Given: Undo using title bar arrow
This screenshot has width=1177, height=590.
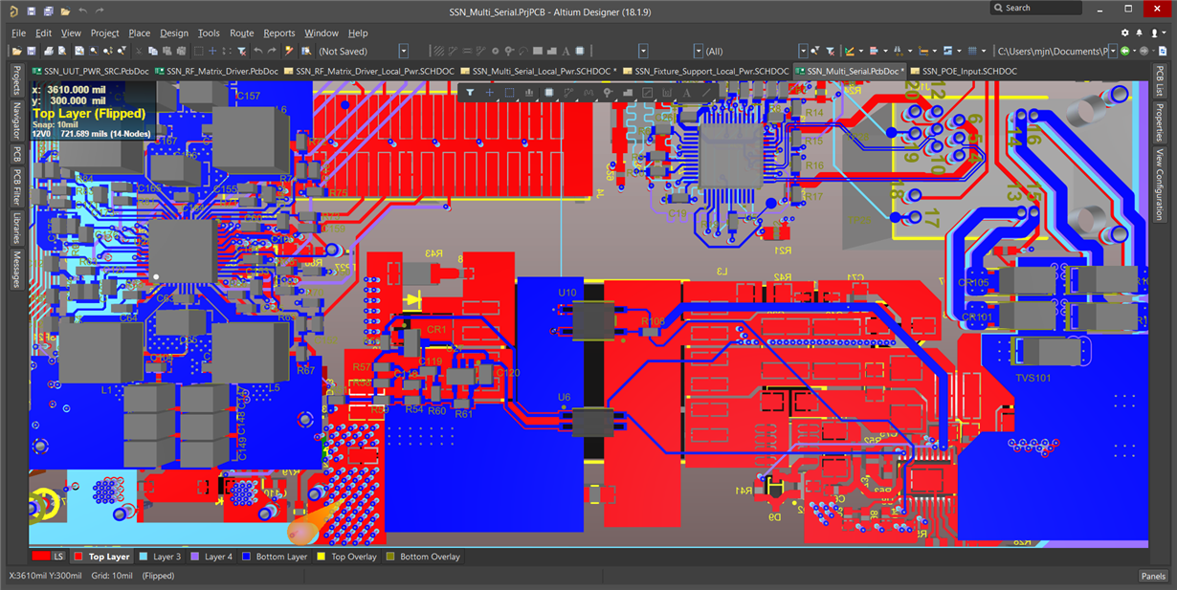Looking at the screenshot, I should (x=83, y=11).
